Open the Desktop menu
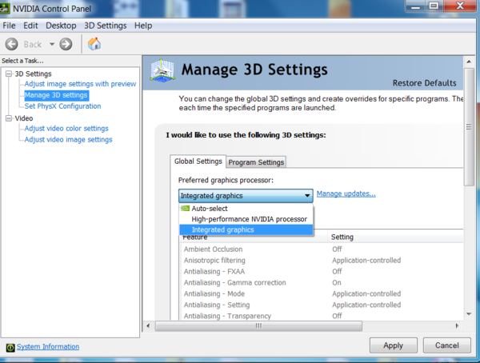480x363 pixels. point(61,26)
